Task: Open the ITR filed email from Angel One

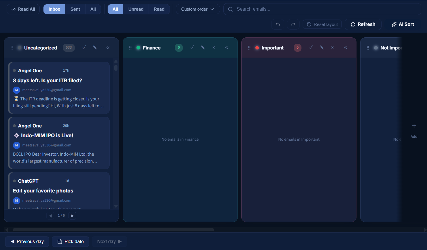Action: 59,88
